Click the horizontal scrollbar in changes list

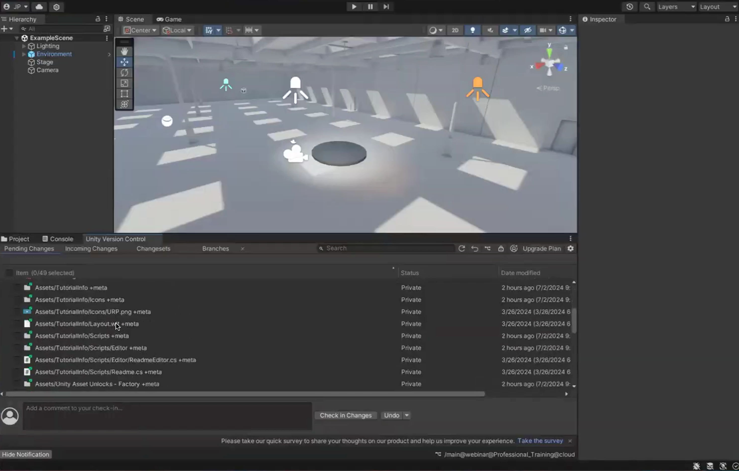(245, 394)
